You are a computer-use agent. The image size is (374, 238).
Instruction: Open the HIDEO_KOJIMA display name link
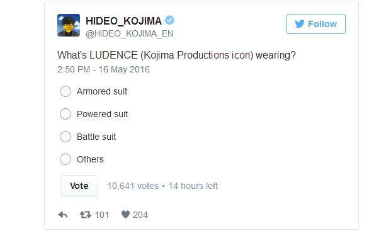(x=123, y=21)
